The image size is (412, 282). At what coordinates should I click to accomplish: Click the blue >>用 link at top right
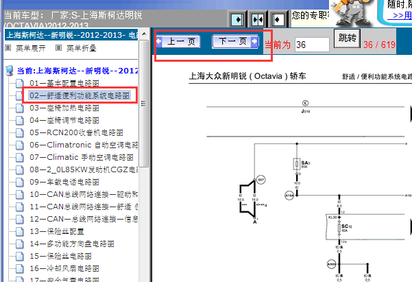[x=400, y=15]
